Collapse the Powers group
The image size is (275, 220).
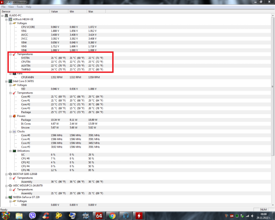10,116
